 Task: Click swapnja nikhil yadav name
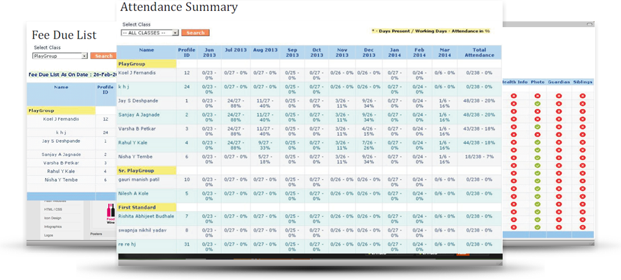pyautogui.click(x=142, y=230)
